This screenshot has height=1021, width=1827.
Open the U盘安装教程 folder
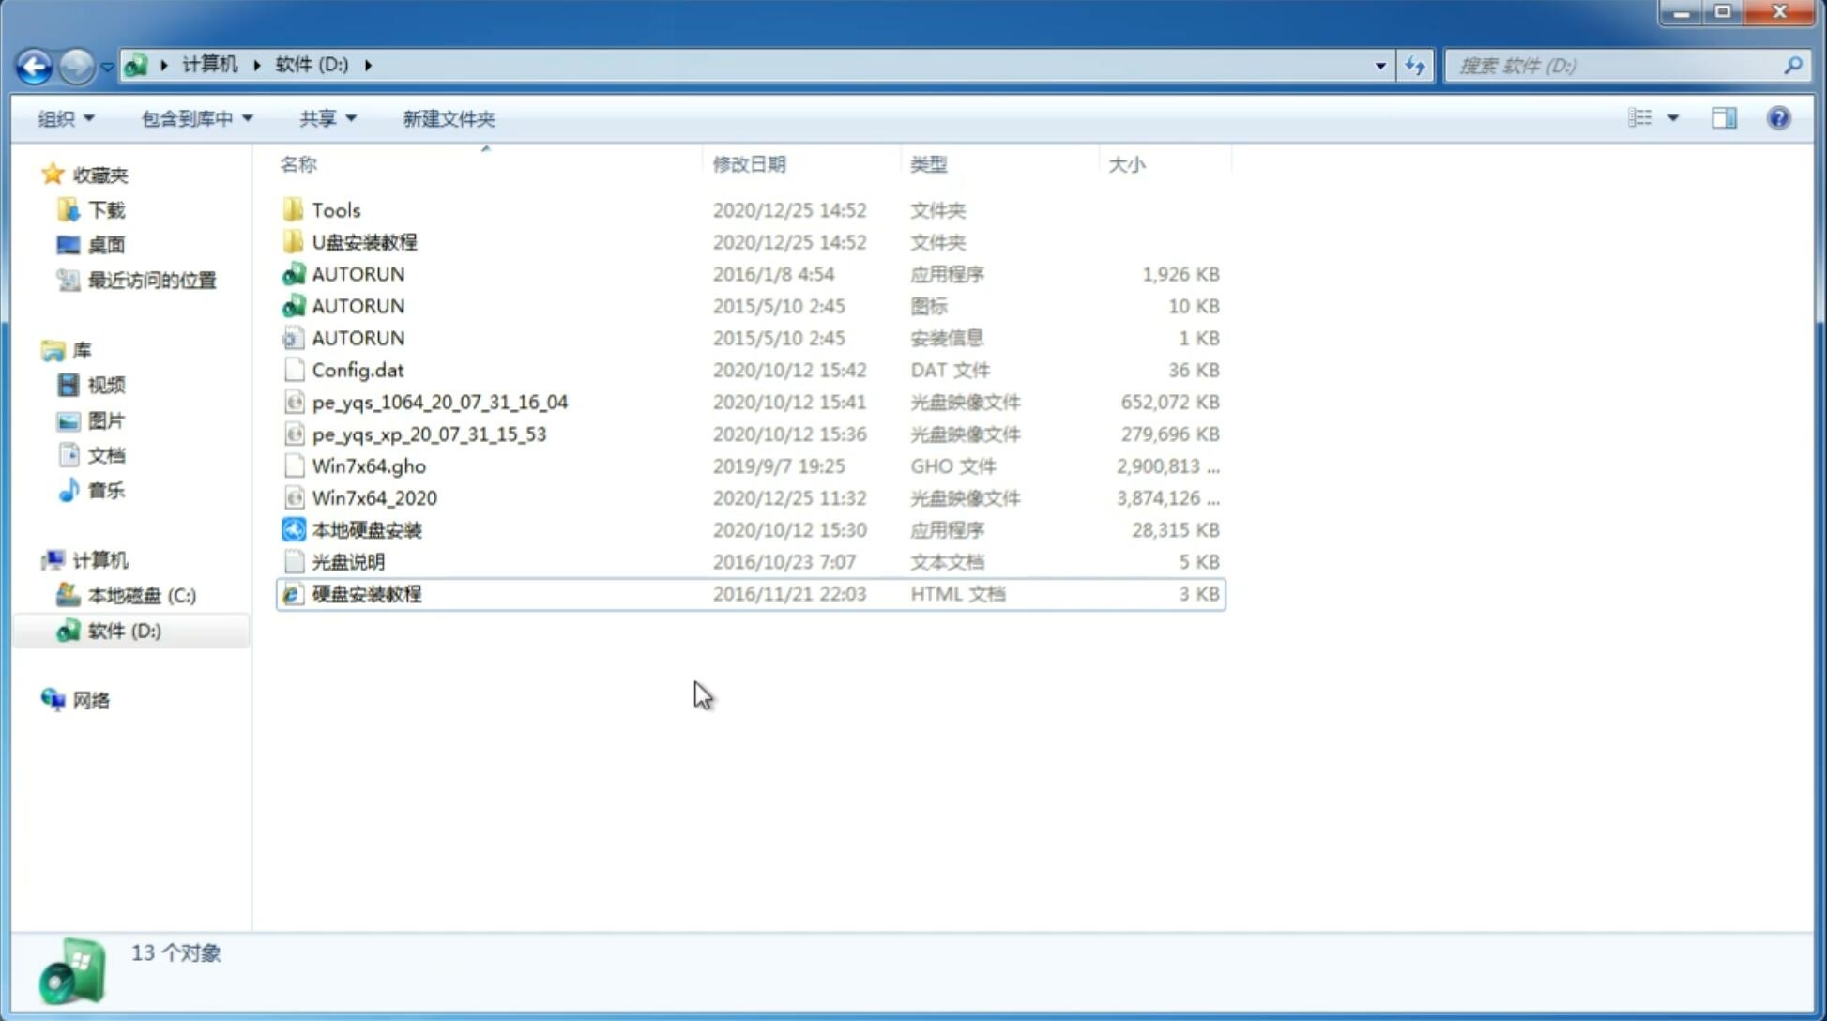tap(364, 241)
